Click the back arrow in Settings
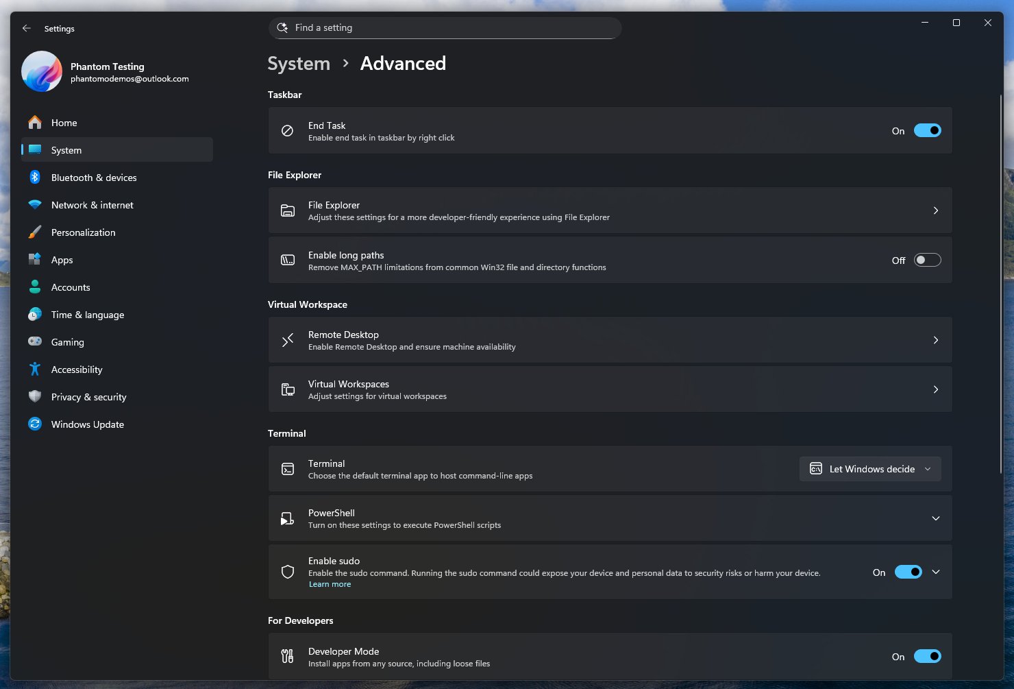Viewport: 1014px width, 689px height. click(27, 28)
